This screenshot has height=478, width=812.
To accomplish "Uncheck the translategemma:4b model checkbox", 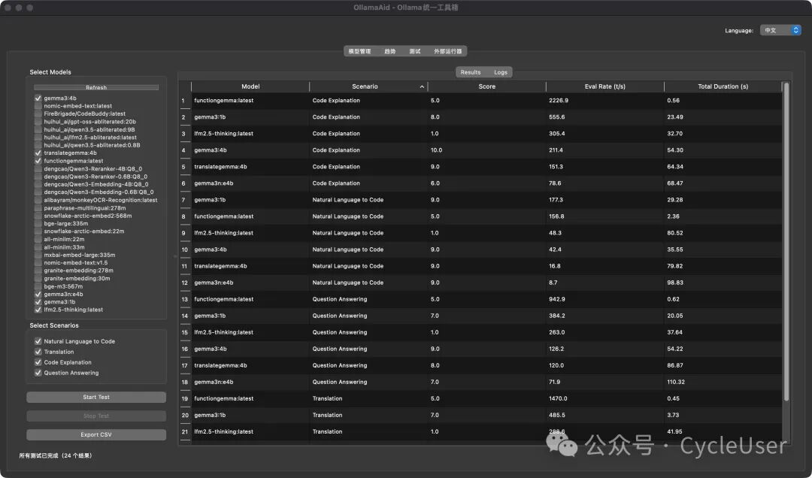I will pos(38,153).
